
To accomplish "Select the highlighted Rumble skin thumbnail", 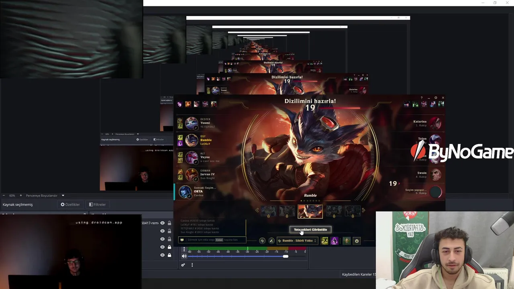I will 310,211.
